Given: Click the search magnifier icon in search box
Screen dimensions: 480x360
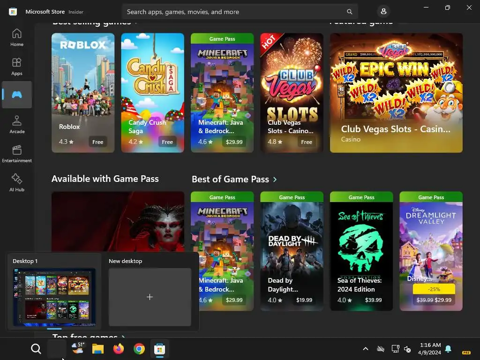Looking at the screenshot, I should (349, 12).
